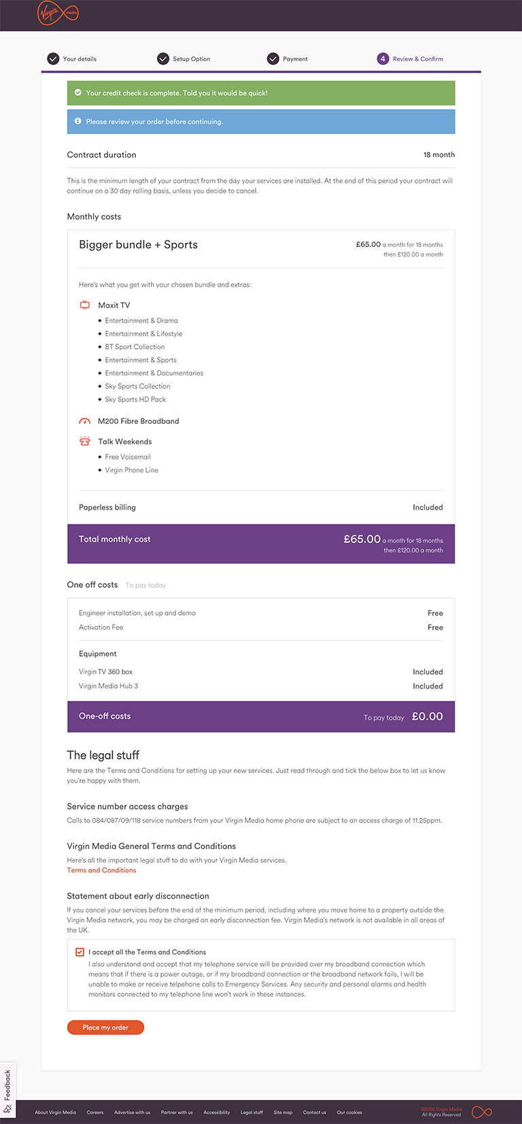Click the Contact us footer link

click(x=315, y=1112)
